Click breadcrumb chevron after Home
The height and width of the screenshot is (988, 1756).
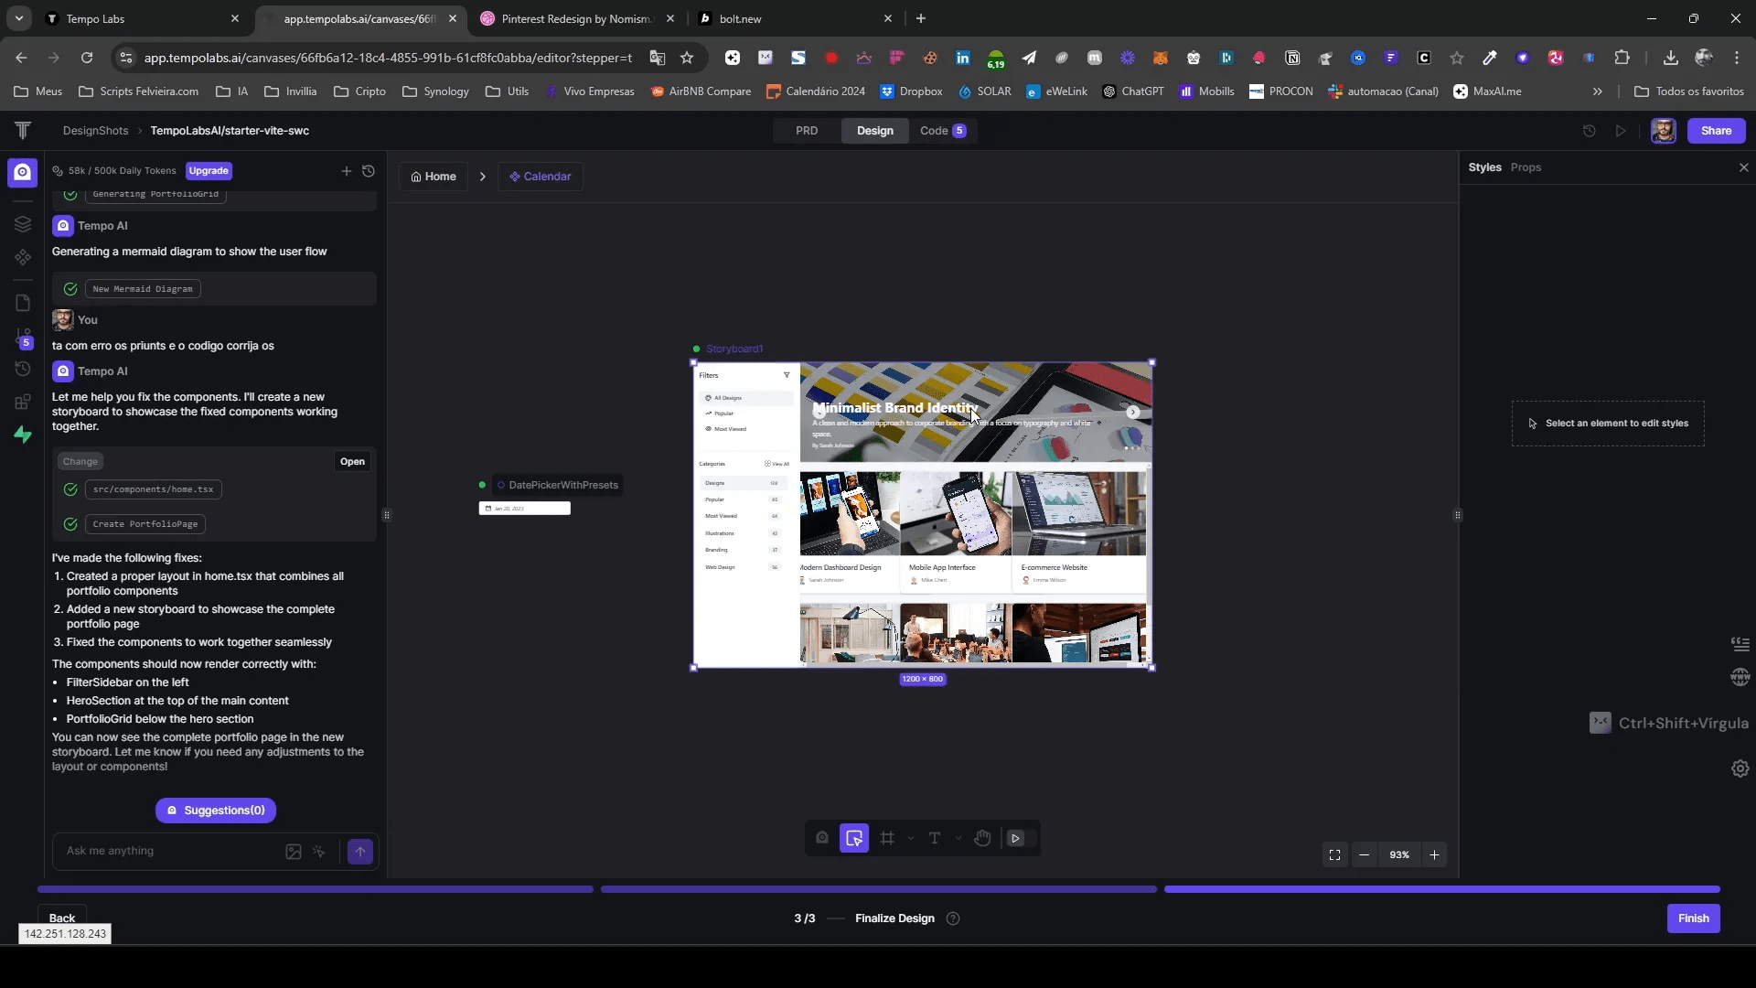(483, 177)
